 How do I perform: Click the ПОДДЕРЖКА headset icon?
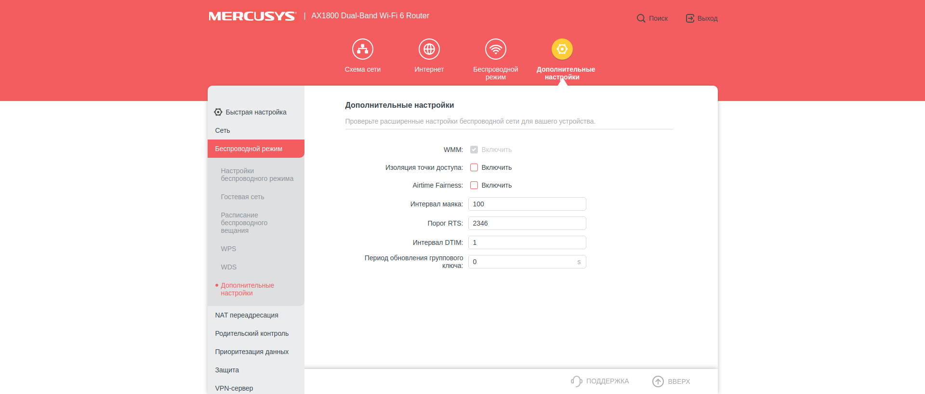coord(576,381)
